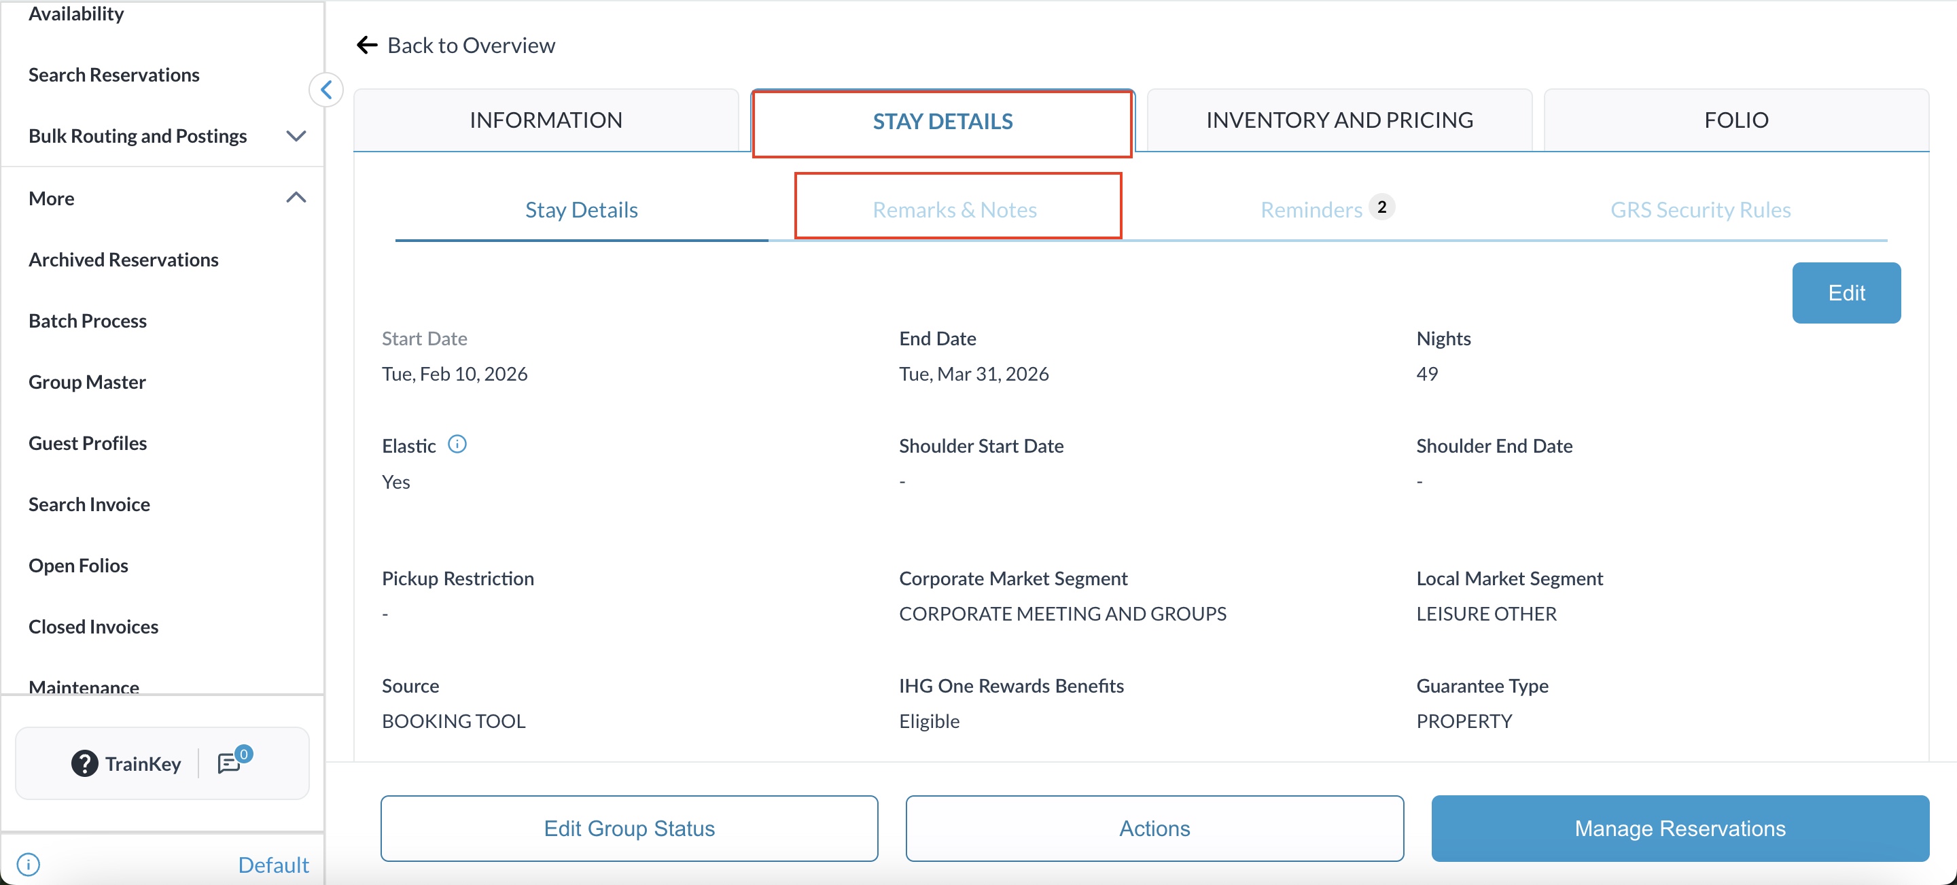The image size is (1957, 885).
Task: Click the sidebar collapse chevron button
Action: coord(326,90)
